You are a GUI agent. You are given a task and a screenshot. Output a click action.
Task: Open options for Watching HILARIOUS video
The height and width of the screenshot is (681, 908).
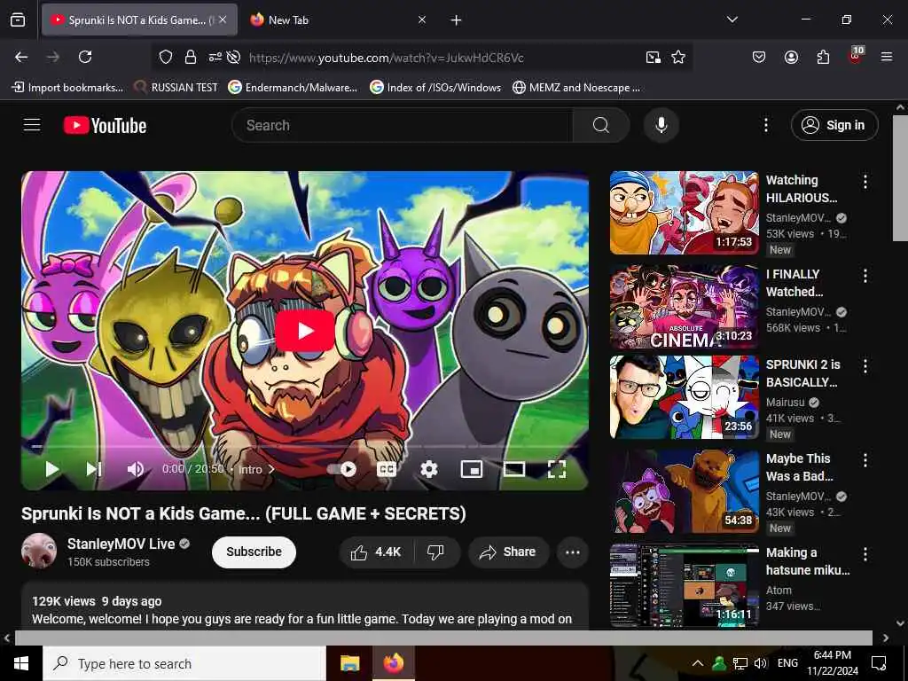[865, 181]
